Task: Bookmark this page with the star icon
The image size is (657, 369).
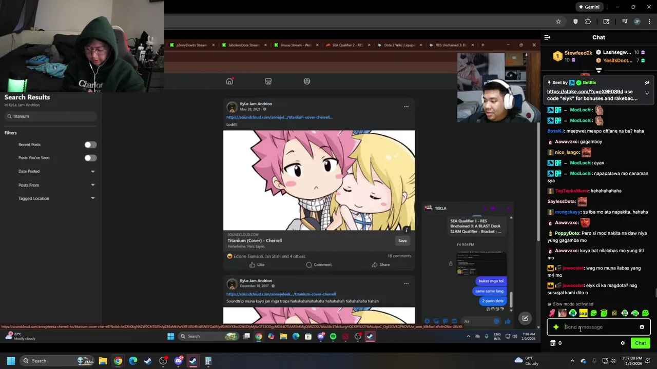Action: tap(558, 22)
